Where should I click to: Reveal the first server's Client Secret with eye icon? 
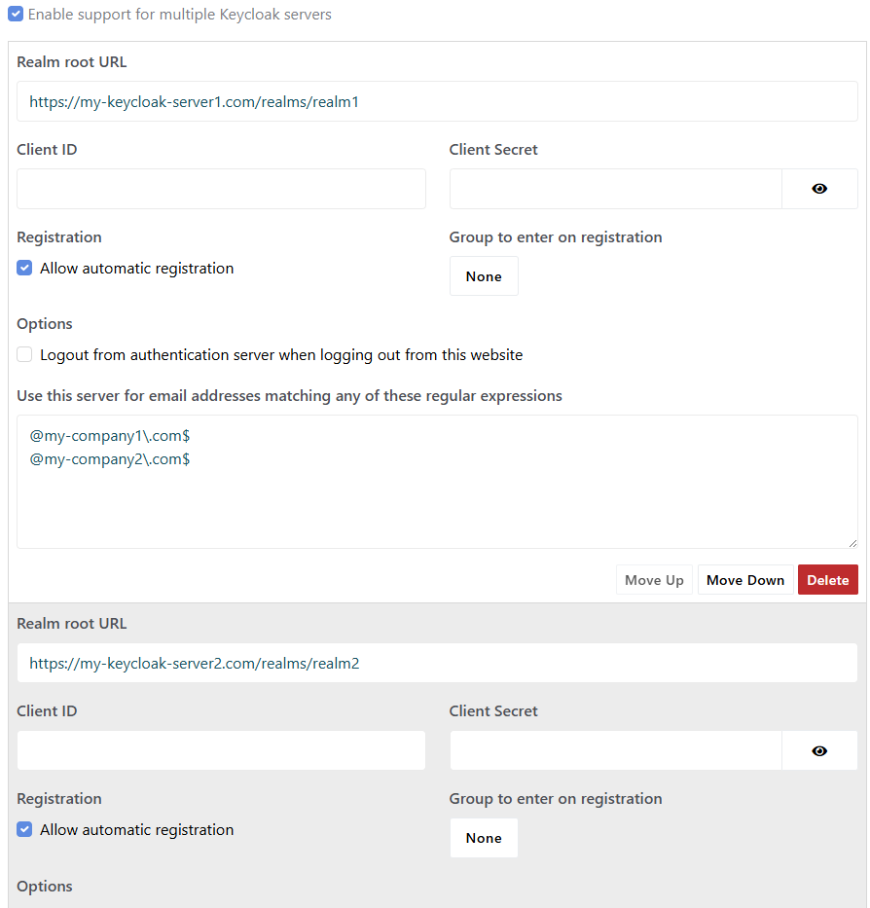click(x=819, y=189)
